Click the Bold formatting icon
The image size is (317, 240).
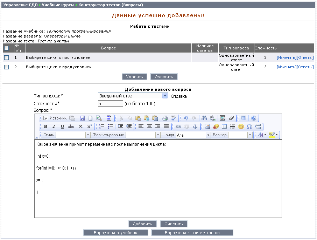point(45,126)
